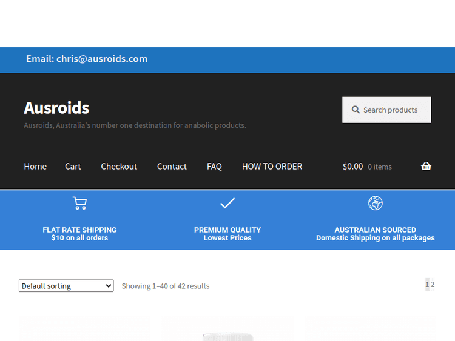This screenshot has width=455, height=341.
Task: Click the Ausroids site title
Action: tap(56, 108)
